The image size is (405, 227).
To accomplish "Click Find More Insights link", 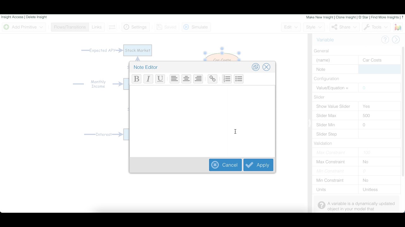I will point(385,17).
